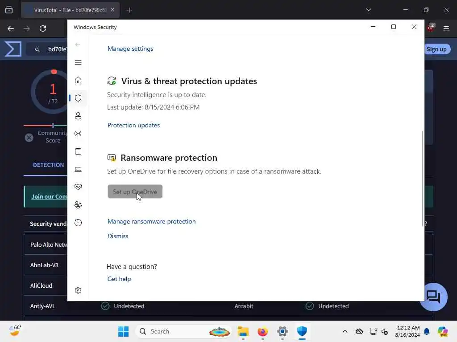Open Family options icon in sidebar
The height and width of the screenshot is (342, 457).
click(78, 205)
